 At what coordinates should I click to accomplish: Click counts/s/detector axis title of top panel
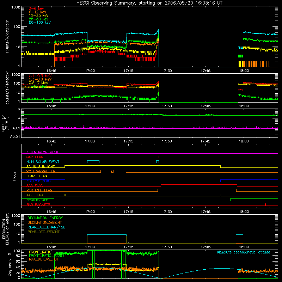(x=7, y=37)
